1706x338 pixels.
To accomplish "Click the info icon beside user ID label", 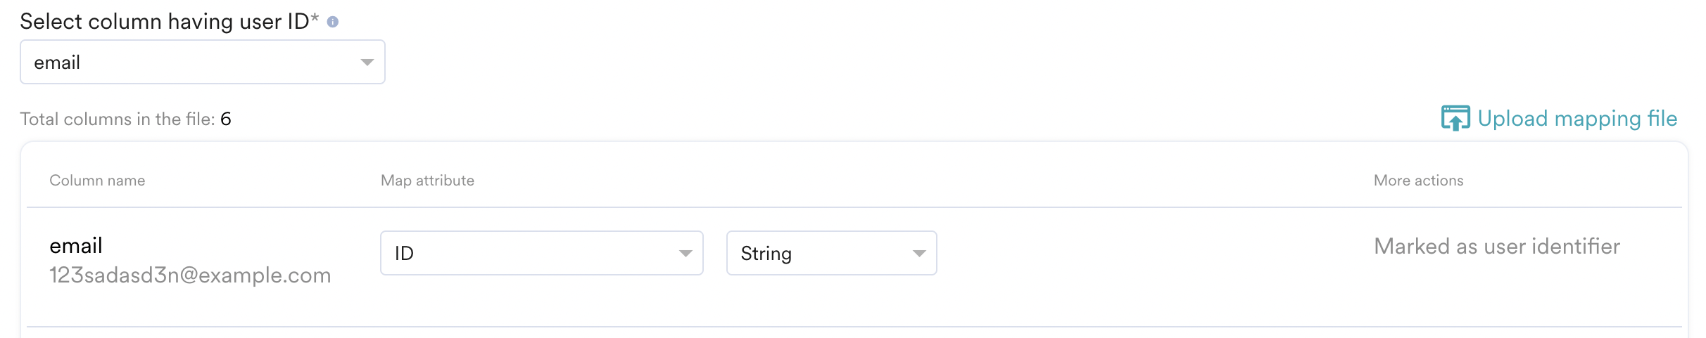I will [333, 22].
